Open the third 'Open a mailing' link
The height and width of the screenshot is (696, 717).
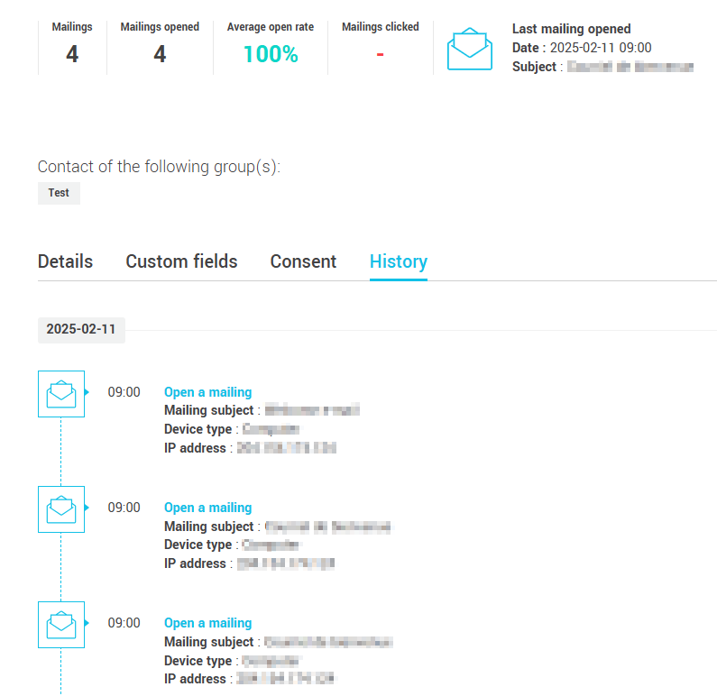(x=207, y=623)
